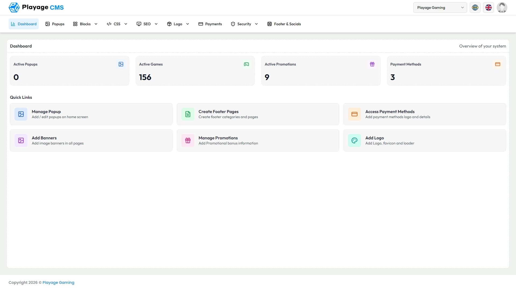The image size is (516, 290).
Task: Open the Playage Gaming site dropdown
Action: [x=440, y=8]
